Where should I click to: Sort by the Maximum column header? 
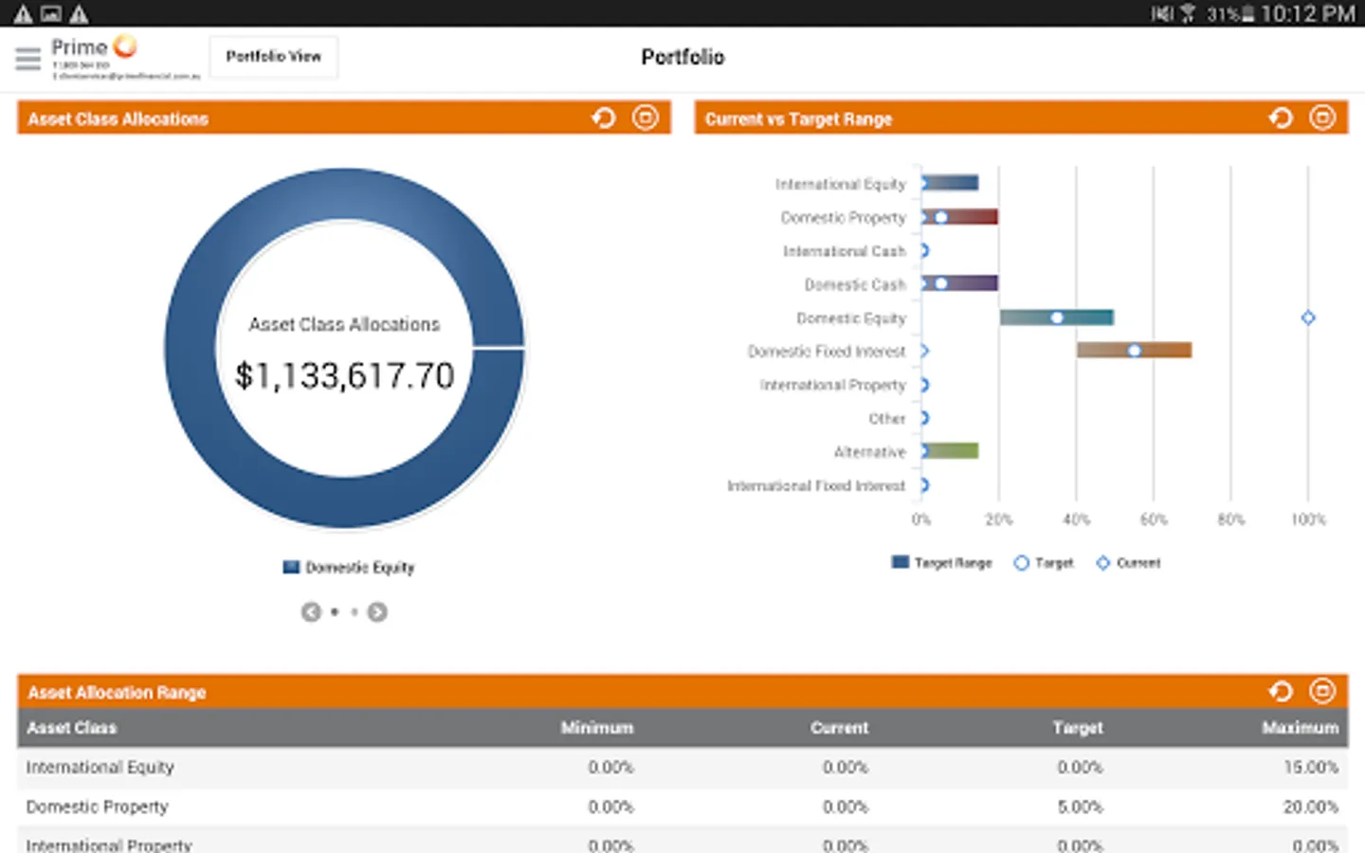[x=1301, y=728]
